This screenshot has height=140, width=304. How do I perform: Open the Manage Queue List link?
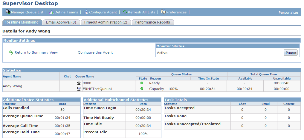(x=27, y=12)
